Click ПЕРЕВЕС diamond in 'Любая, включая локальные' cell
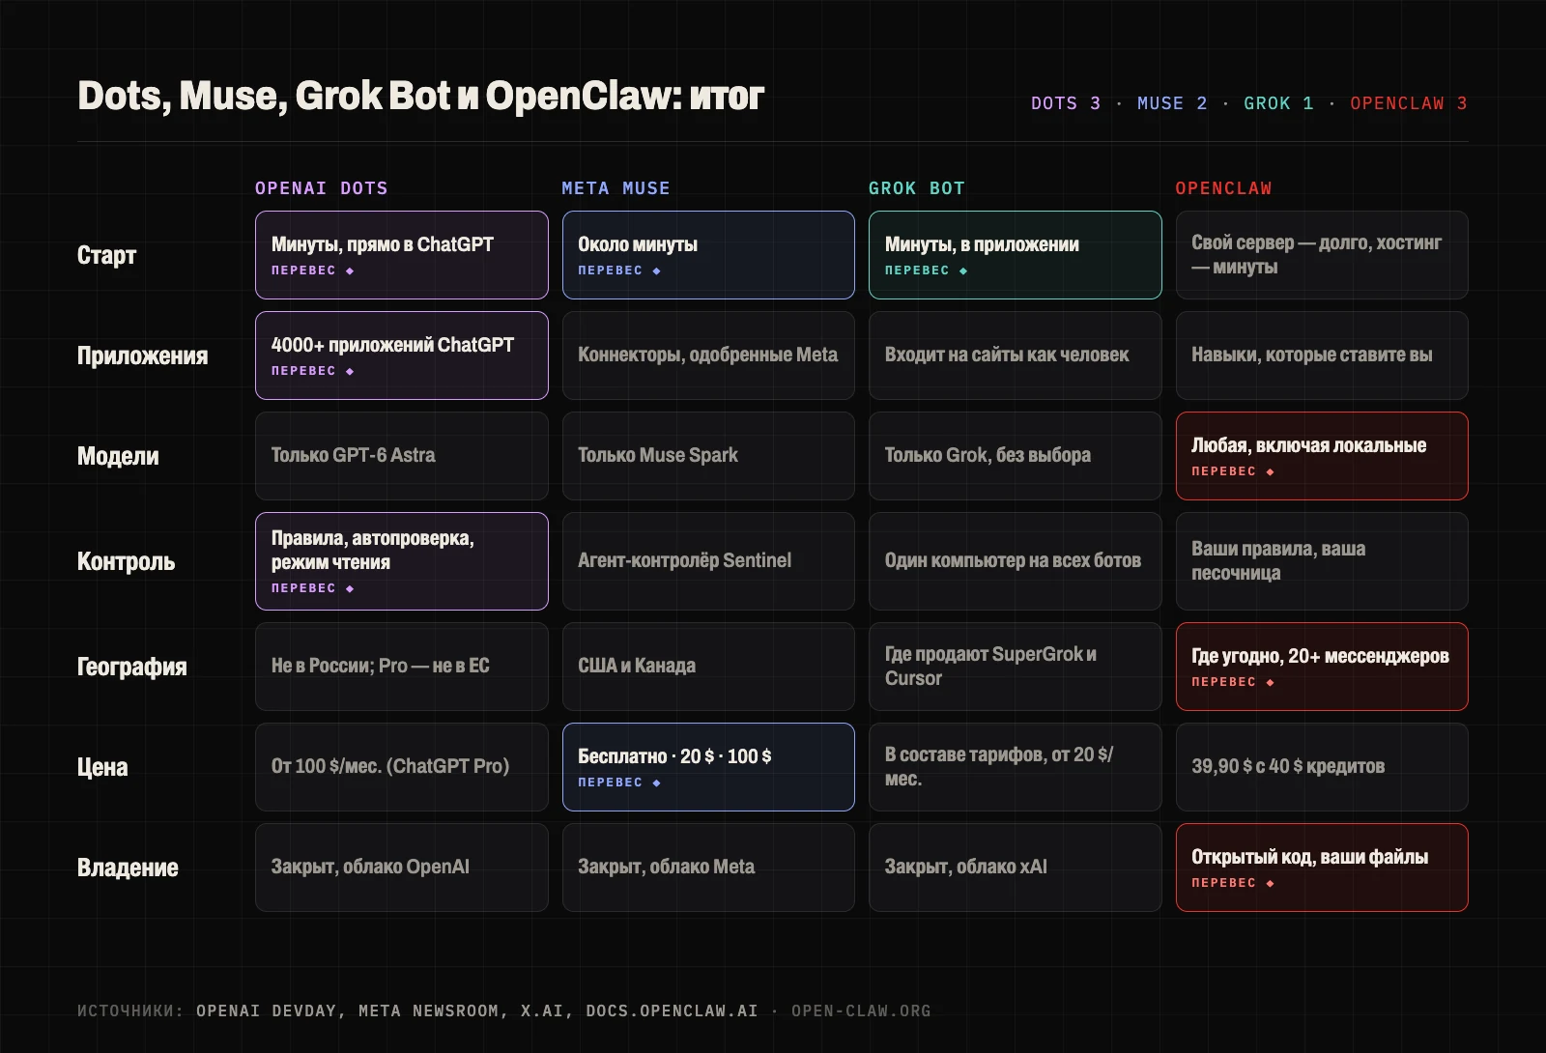Image resolution: width=1546 pixels, height=1053 pixels. [x=1271, y=472]
